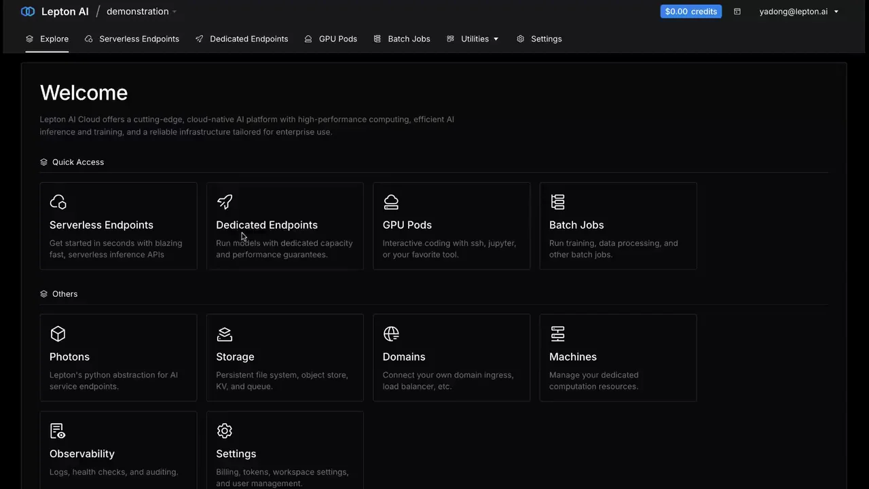Open the Storage card title
869x489 pixels.
235,357
